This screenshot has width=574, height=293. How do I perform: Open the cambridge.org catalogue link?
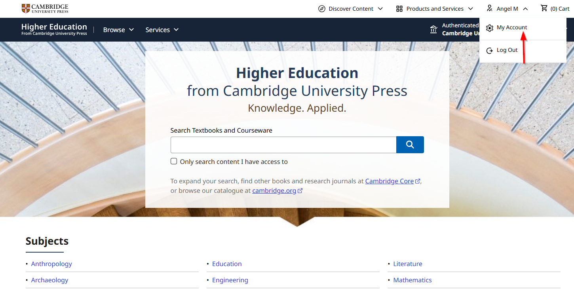[x=274, y=190]
